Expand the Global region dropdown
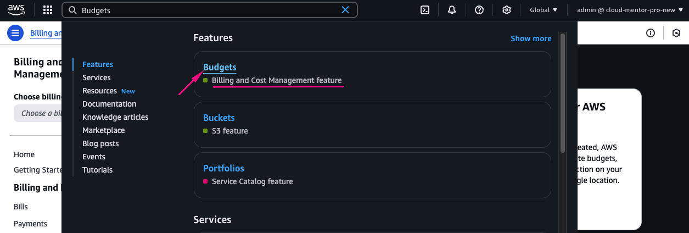The image size is (689, 233). coord(544,10)
